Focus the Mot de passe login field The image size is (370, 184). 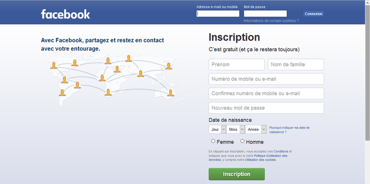click(265, 14)
